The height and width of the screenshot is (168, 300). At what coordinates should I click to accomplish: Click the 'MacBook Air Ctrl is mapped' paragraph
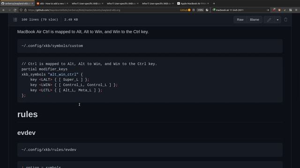83,32
